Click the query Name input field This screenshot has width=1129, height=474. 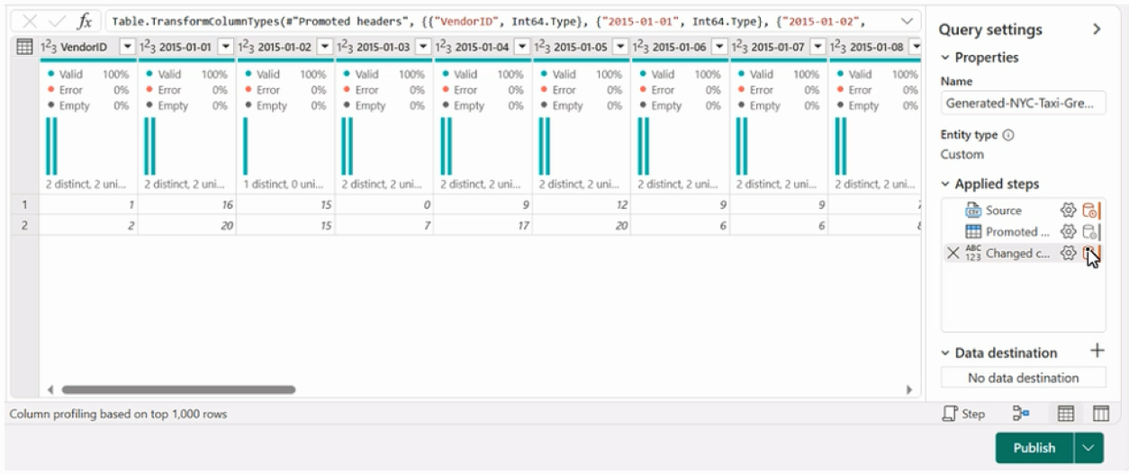pyautogui.click(x=1023, y=103)
